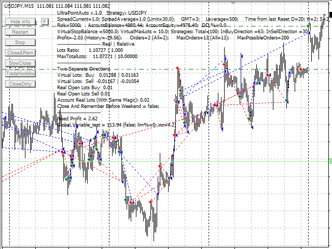Click the text "Profit=-2.03 (History=-19.56);"
Image resolution: width=332 pixels, height=249 pixels.
pyautogui.click(x=90, y=38)
